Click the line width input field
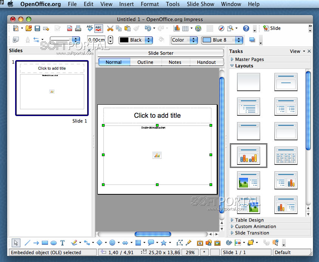This screenshot has width=319, height=262. pos(96,40)
